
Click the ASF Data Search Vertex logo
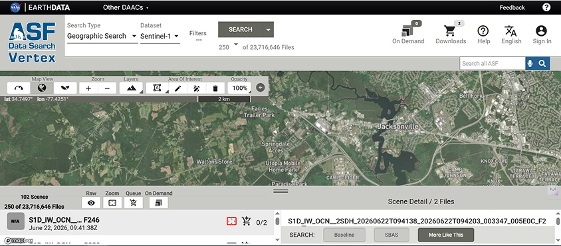pyautogui.click(x=32, y=42)
